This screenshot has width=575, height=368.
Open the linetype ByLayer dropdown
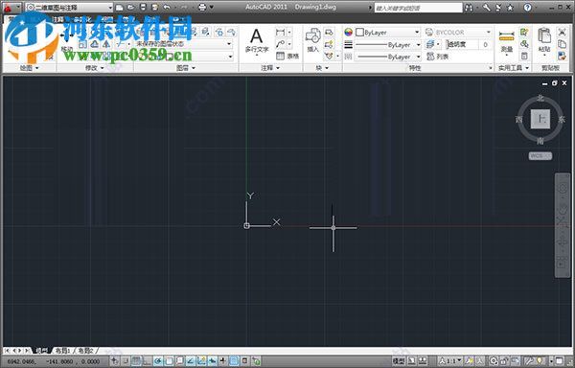click(387, 57)
